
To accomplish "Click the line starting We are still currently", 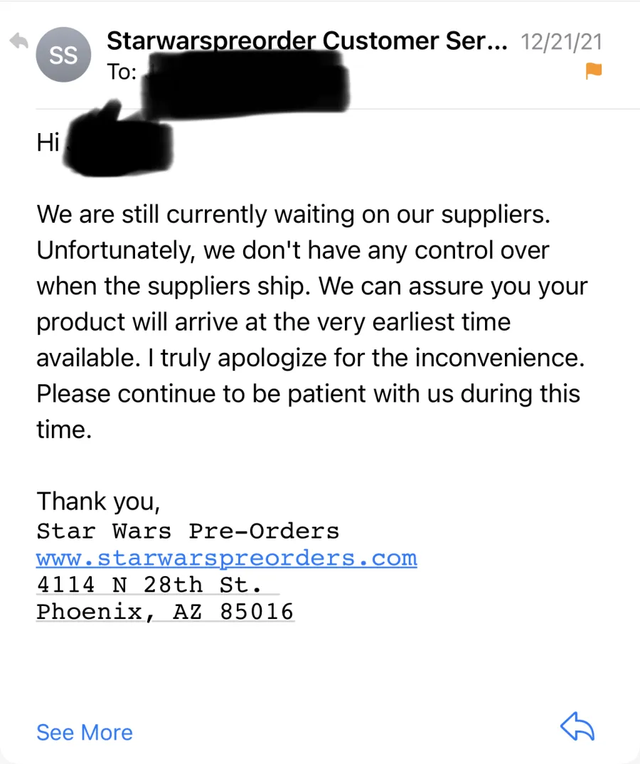I will 293,214.
